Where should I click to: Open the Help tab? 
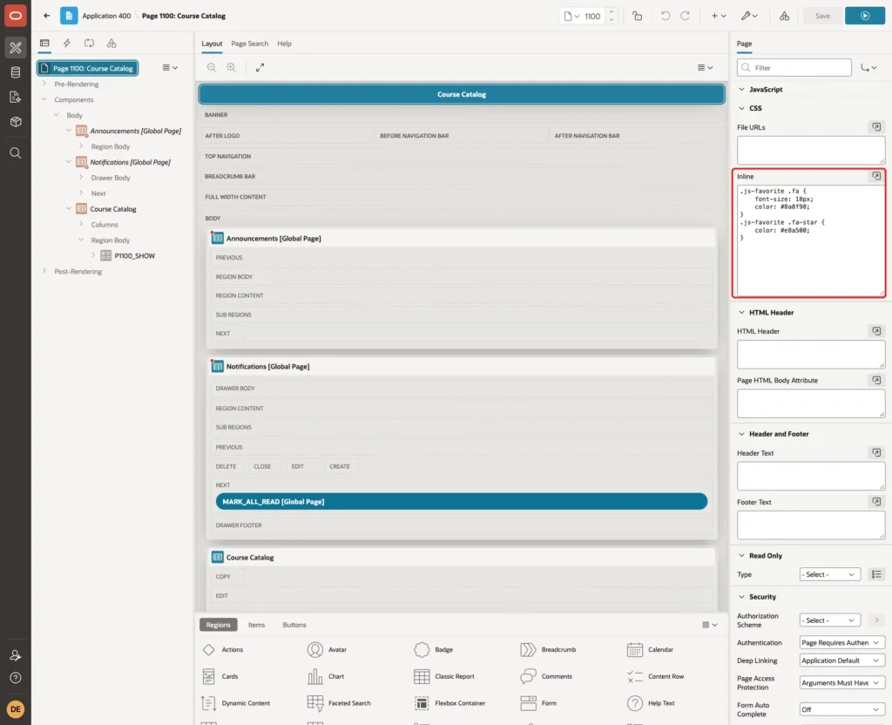(285, 44)
